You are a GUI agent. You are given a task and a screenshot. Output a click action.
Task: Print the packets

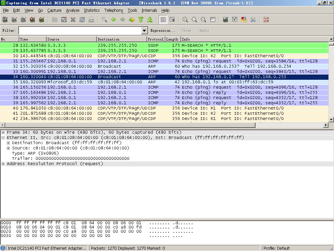coord(91,20)
